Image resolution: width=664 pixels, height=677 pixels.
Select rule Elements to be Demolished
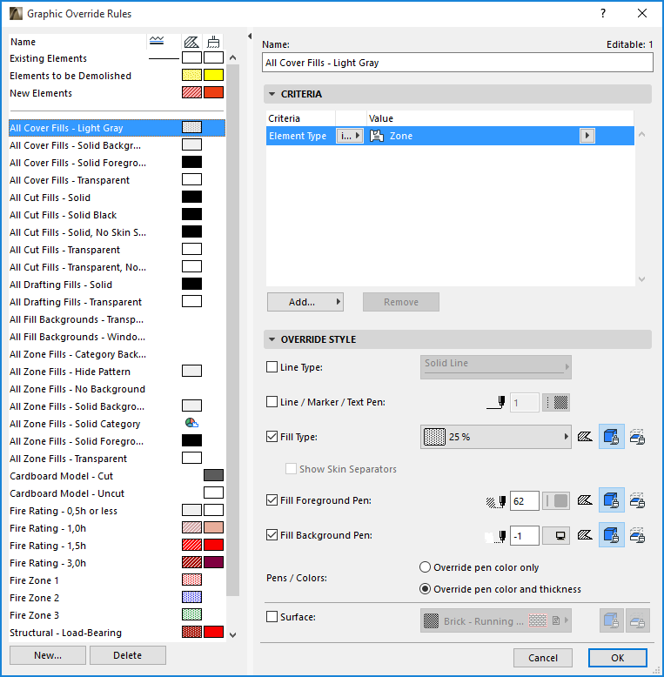(x=117, y=76)
